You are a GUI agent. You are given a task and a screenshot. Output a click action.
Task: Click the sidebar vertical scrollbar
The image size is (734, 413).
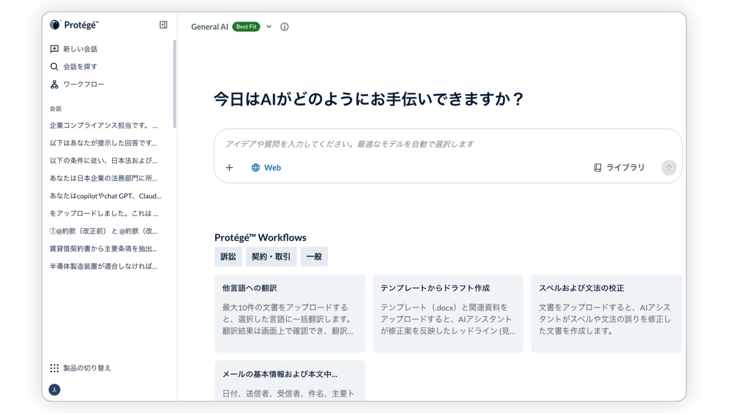(174, 84)
